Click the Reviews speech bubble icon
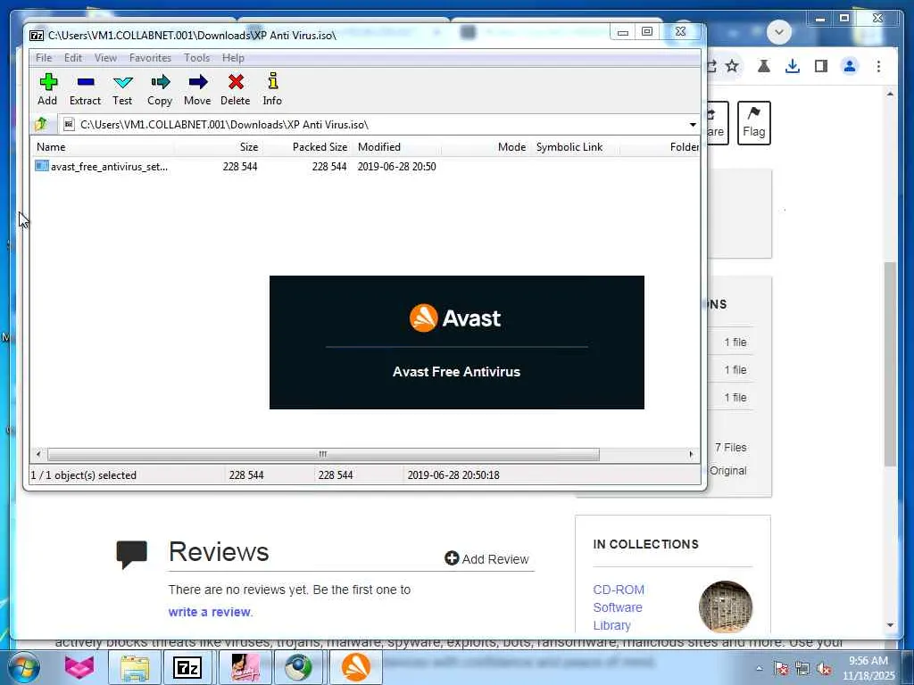 point(132,554)
